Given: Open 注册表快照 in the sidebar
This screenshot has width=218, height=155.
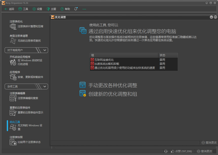Looking at the screenshot, I should point(16,137).
